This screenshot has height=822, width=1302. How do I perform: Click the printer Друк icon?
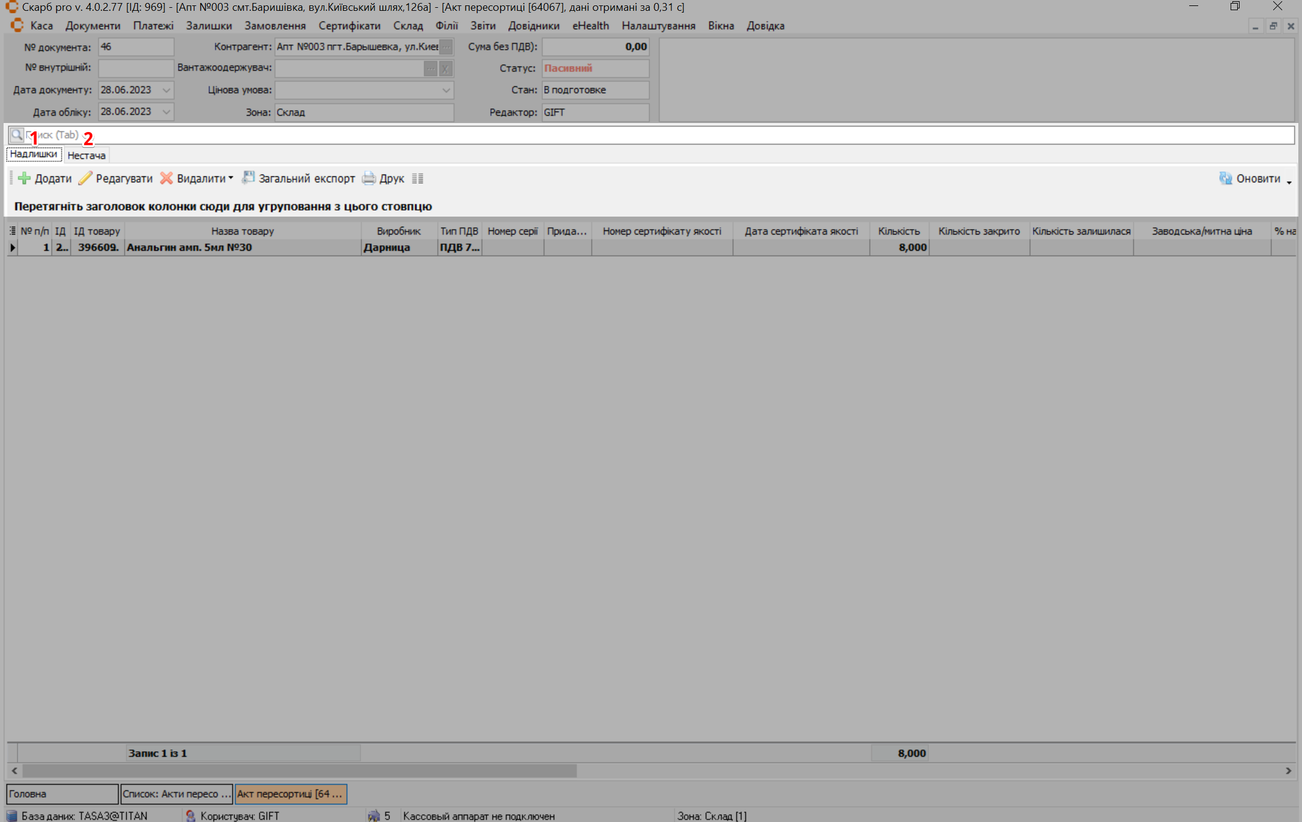coord(369,178)
